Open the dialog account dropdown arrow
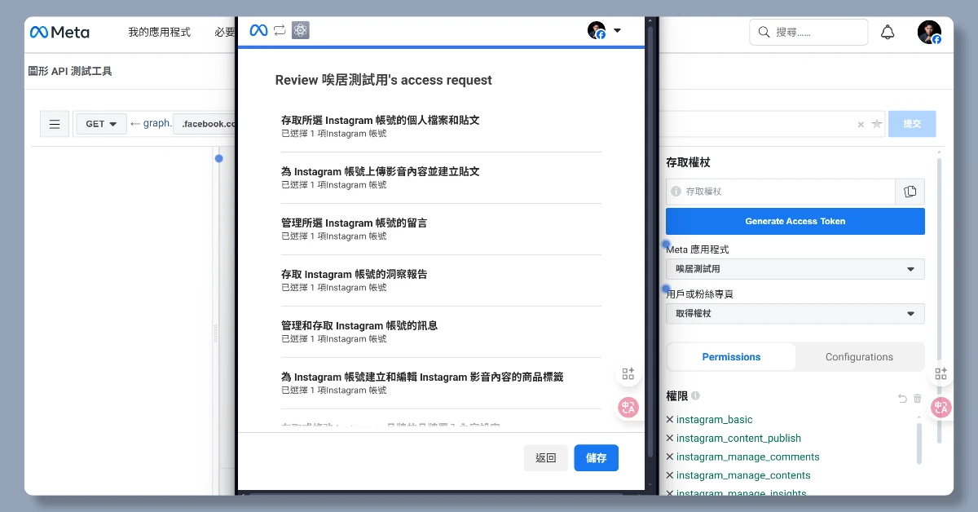Image resolution: width=978 pixels, height=512 pixels. [x=617, y=31]
